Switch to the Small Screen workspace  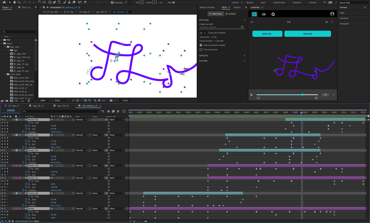click(x=279, y=2)
